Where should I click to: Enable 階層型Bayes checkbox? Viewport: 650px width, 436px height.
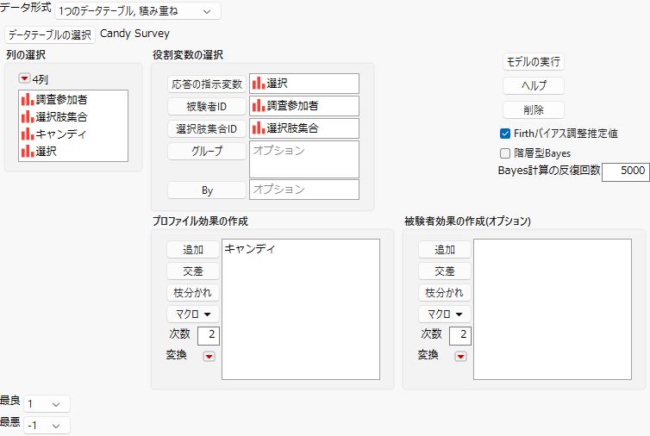pos(505,153)
